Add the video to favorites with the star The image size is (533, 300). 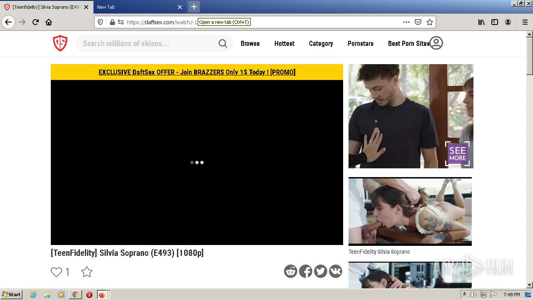click(x=87, y=272)
